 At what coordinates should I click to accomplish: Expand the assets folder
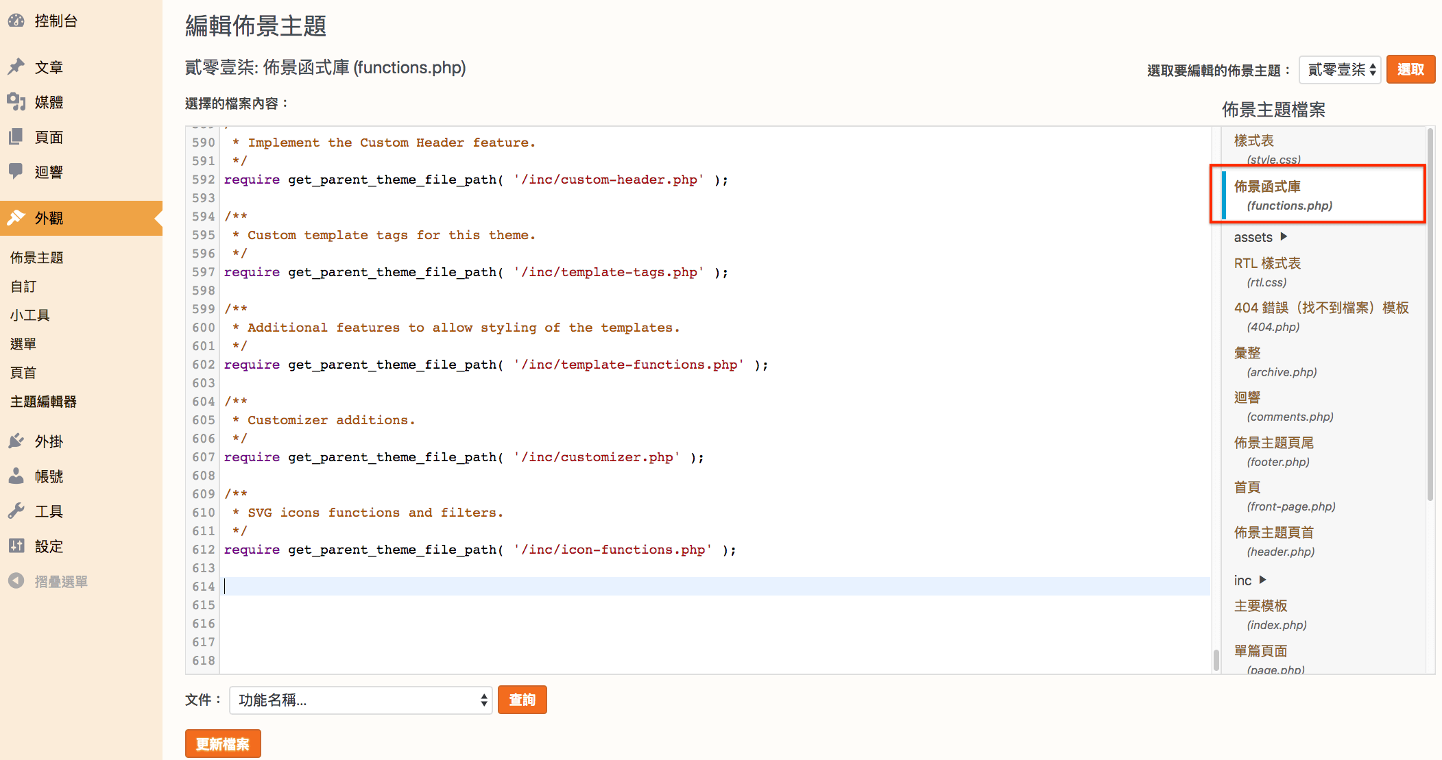1261,237
